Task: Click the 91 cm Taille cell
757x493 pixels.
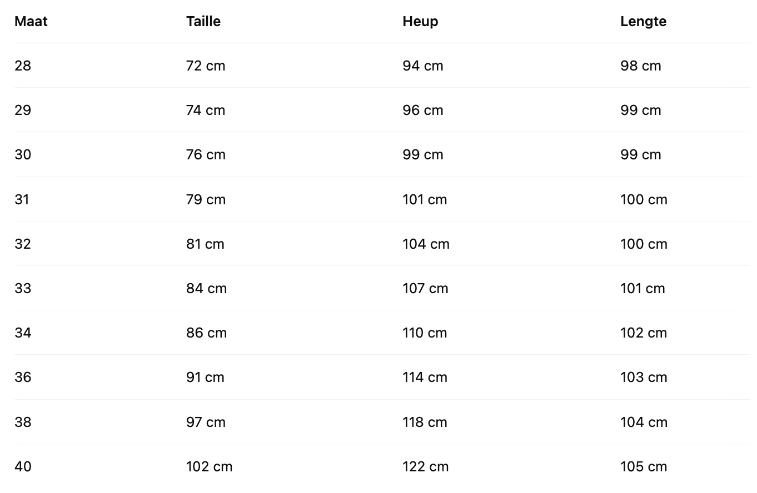Action: click(x=205, y=378)
